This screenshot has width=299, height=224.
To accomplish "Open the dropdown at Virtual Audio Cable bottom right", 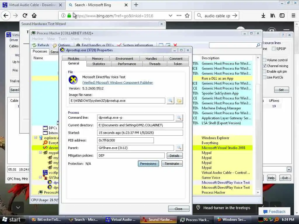I will (289, 169).
